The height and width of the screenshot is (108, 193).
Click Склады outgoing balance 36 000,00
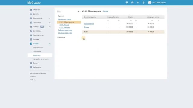(151, 27)
